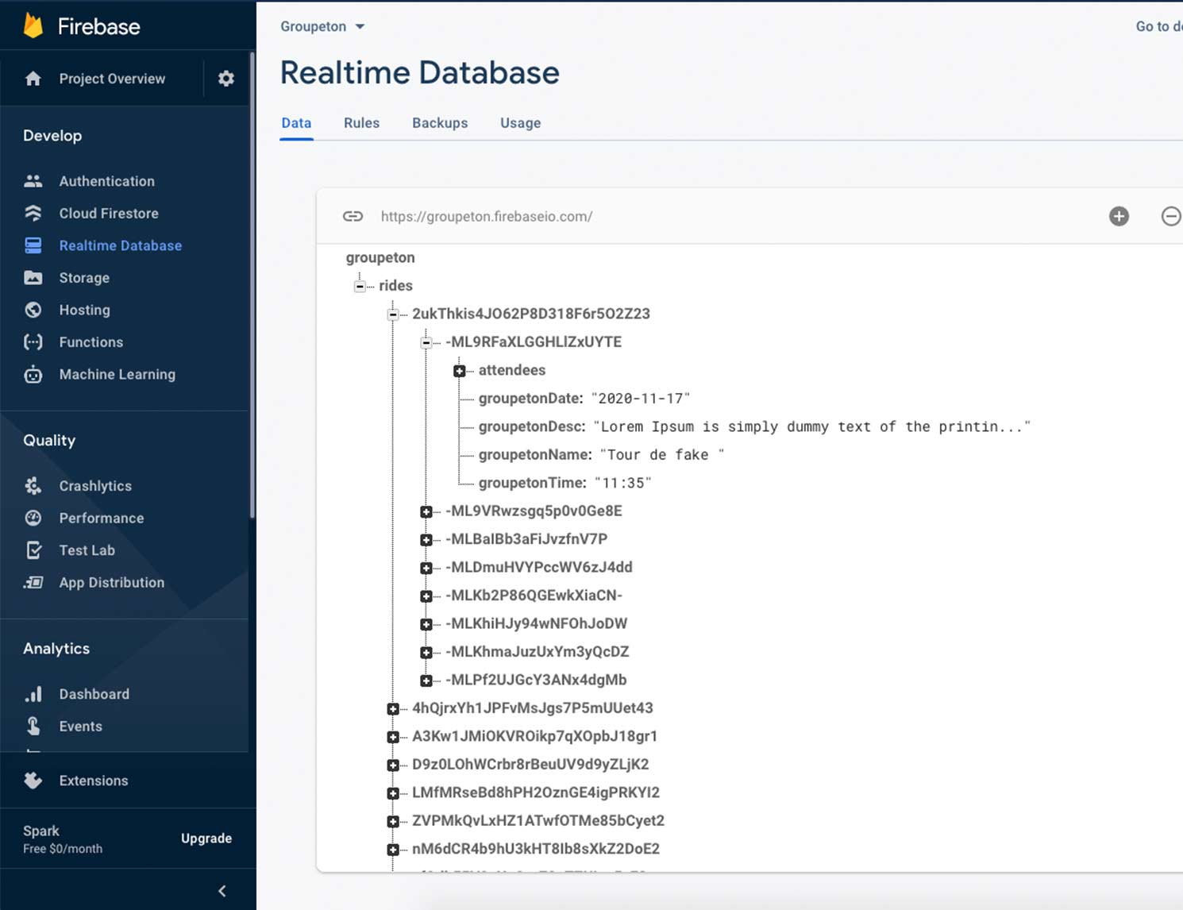The height and width of the screenshot is (910, 1183).
Task: Collapse the 2ukThkis4JO62P8D318F6r5O2Z23 node
Action: tap(393, 314)
